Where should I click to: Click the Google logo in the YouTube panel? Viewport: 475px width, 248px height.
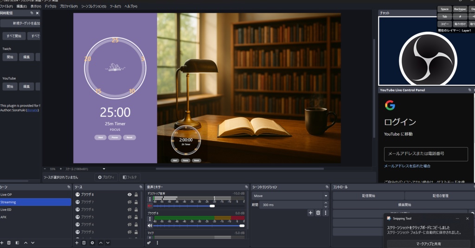click(x=390, y=105)
